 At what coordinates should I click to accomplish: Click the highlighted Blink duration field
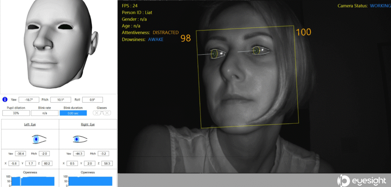[x=73, y=113]
